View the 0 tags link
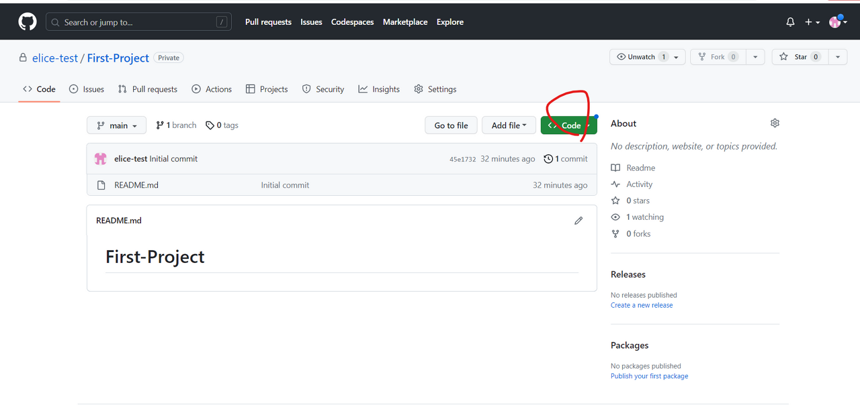 click(x=222, y=125)
